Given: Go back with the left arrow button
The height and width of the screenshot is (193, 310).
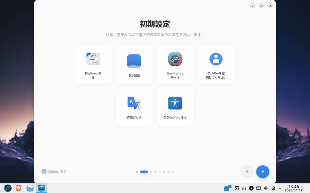Looking at the screenshot, I should (247, 172).
